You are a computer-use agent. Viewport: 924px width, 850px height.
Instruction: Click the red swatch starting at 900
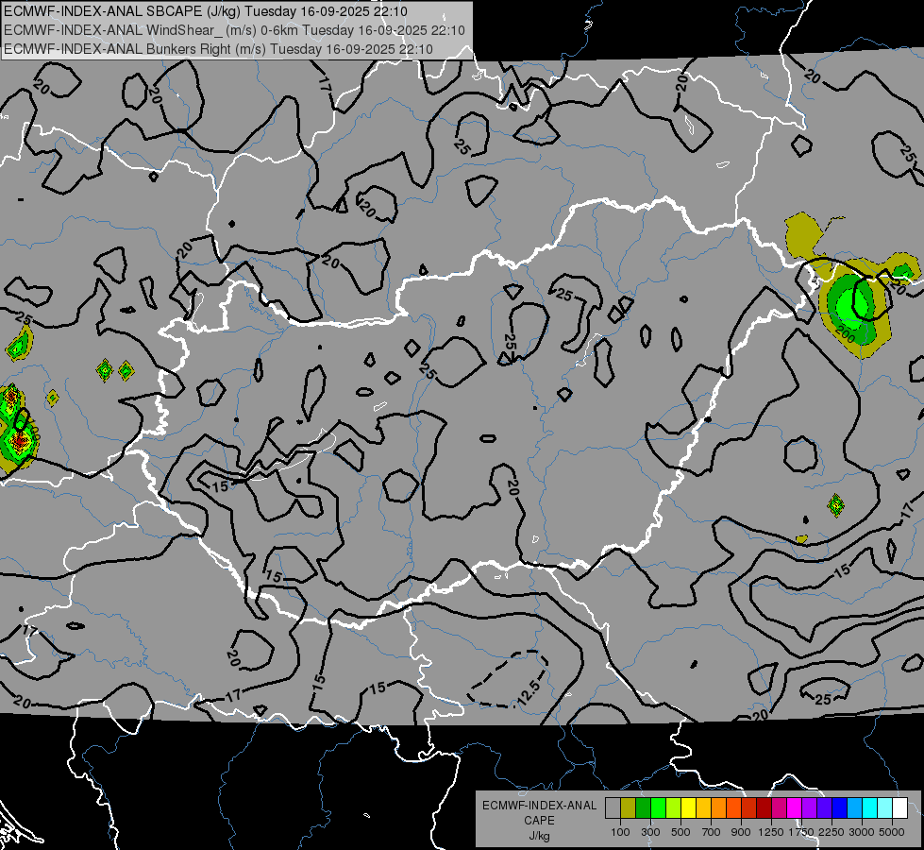(749, 807)
